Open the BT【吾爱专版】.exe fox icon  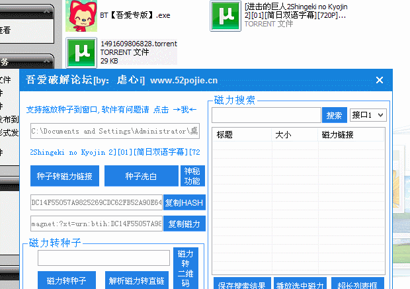click(81, 16)
